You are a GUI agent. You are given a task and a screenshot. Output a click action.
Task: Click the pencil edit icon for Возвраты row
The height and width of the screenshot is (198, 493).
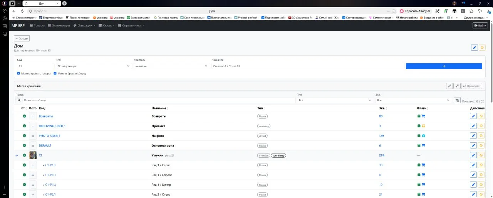pyautogui.click(x=473, y=116)
